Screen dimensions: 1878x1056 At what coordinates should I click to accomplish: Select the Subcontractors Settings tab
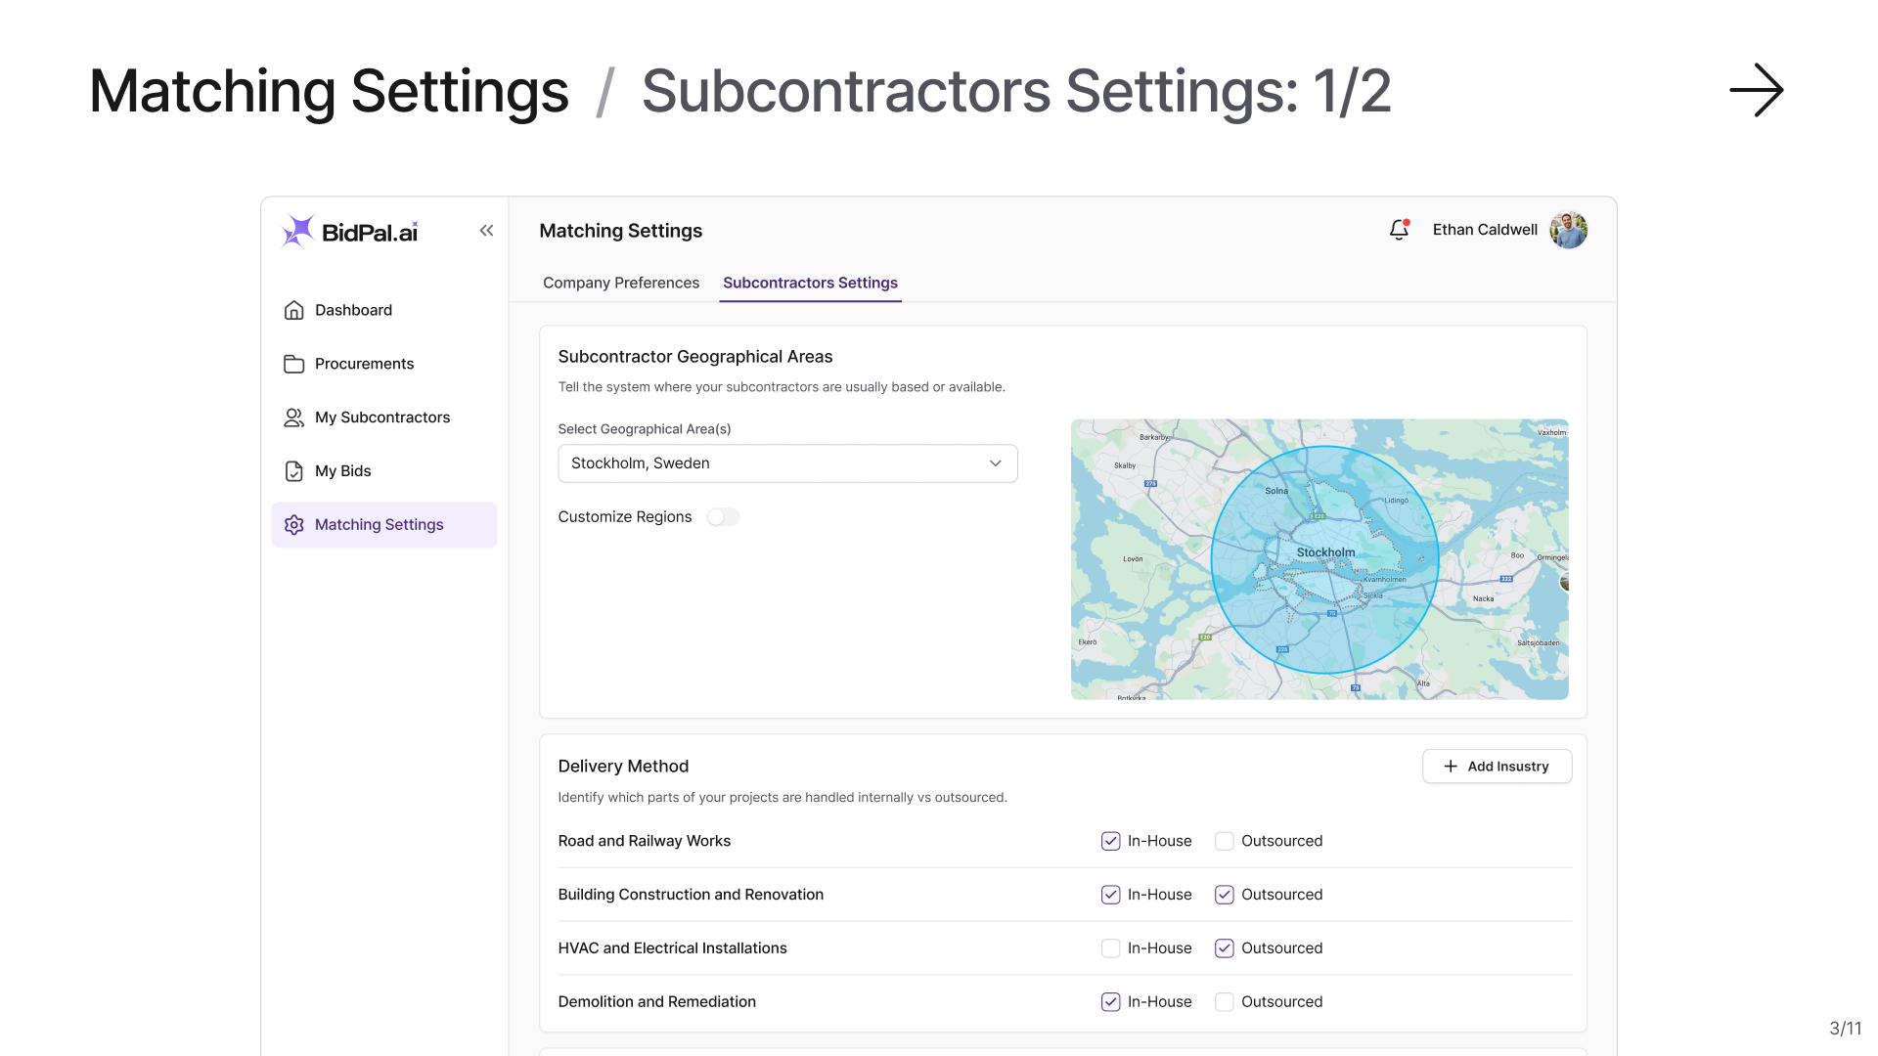tap(810, 283)
